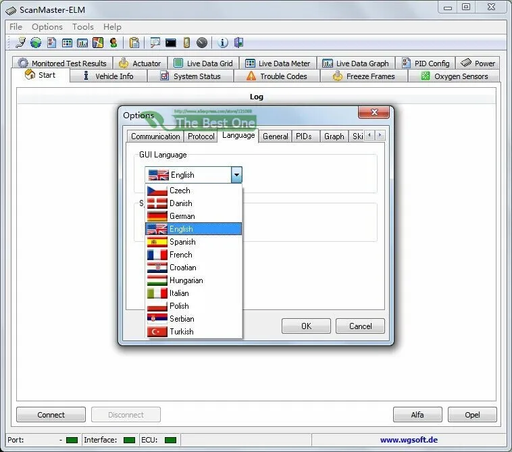The height and width of the screenshot is (452, 512).
Task: Open the Options menu in menu bar
Action: click(47, 27)
